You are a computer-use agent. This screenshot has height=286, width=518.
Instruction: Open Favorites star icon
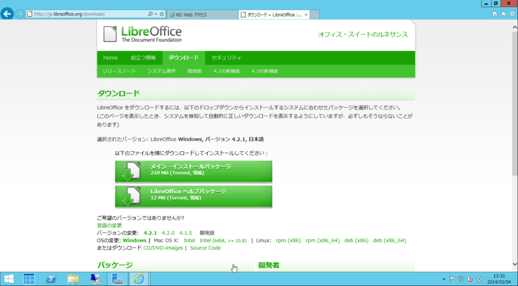504,14
